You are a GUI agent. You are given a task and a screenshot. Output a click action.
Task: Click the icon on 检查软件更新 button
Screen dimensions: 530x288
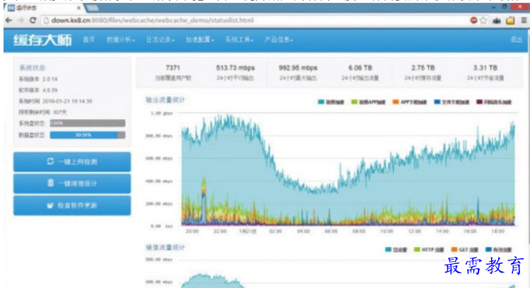pyautogui.click(x=50, y=205)
